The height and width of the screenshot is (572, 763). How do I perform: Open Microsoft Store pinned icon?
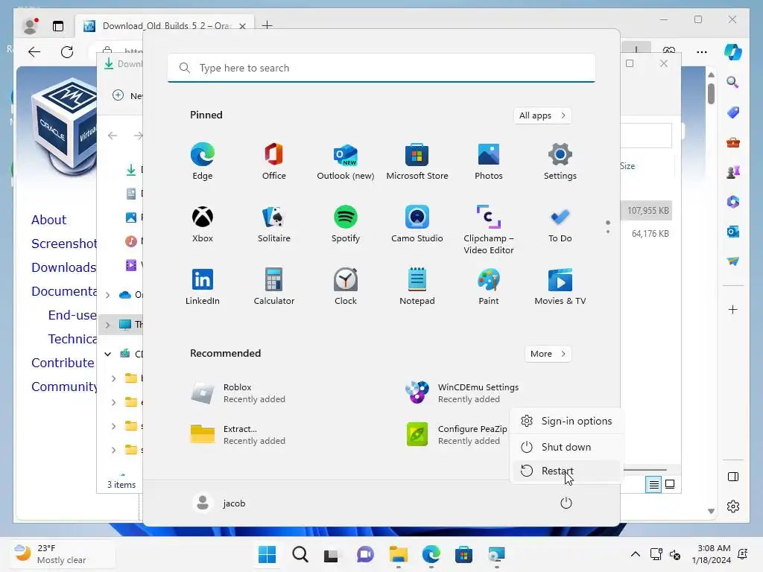point(417,162)
